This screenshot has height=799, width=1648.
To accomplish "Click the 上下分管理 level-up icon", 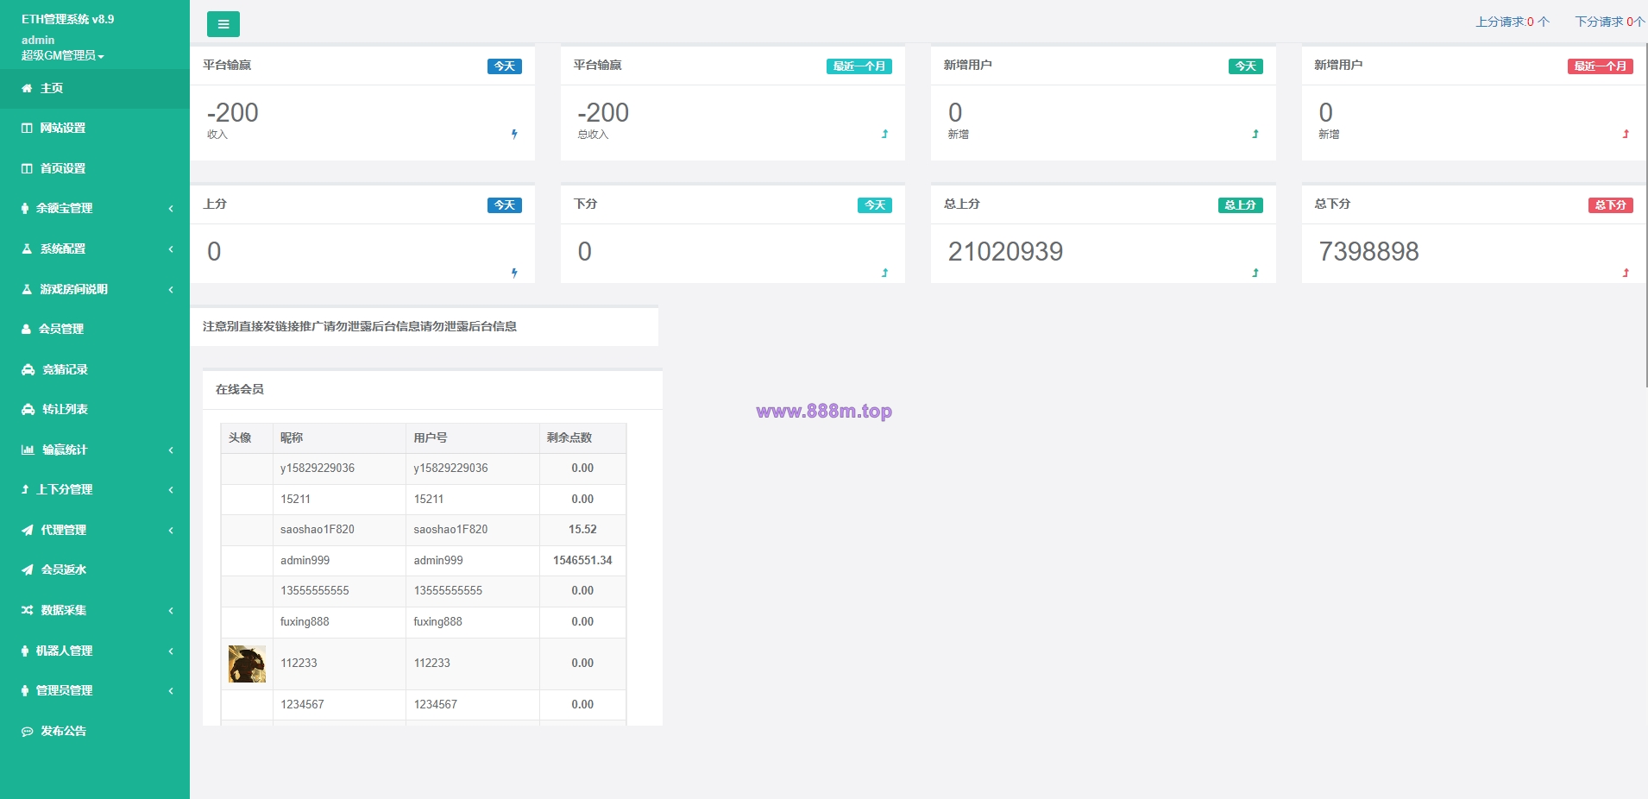I will pos(25,489).
